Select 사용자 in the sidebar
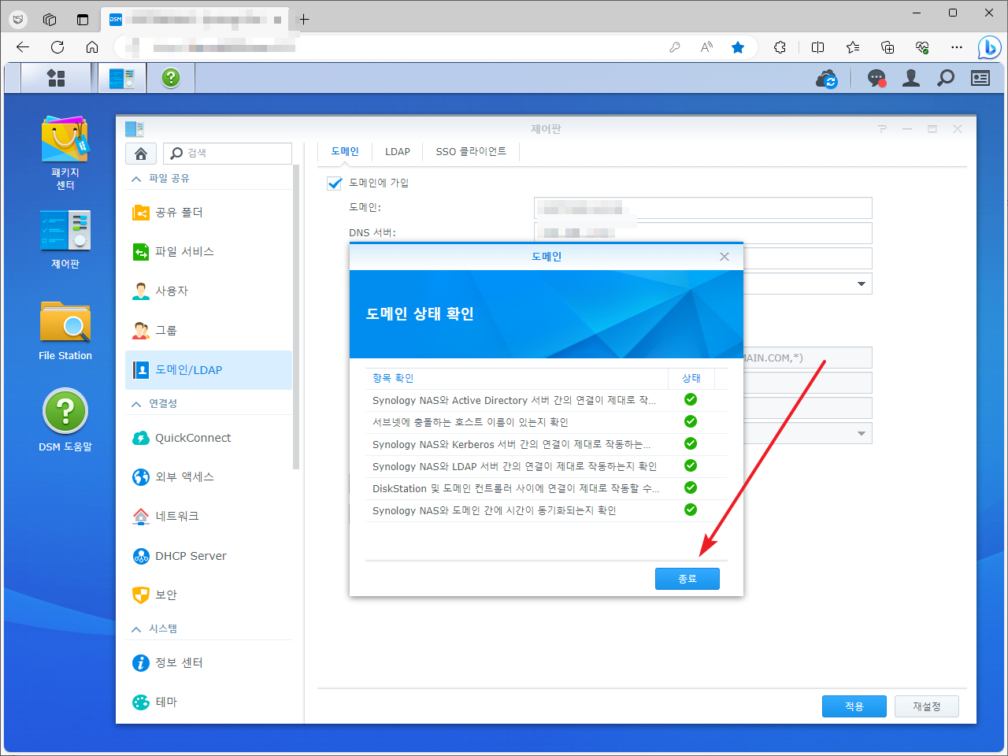Viewport: 1008px width, 756px height. (209, 291)
